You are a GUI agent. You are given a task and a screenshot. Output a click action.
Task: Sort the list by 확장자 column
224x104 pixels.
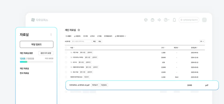pyautogui.click(x=176, y=48)
